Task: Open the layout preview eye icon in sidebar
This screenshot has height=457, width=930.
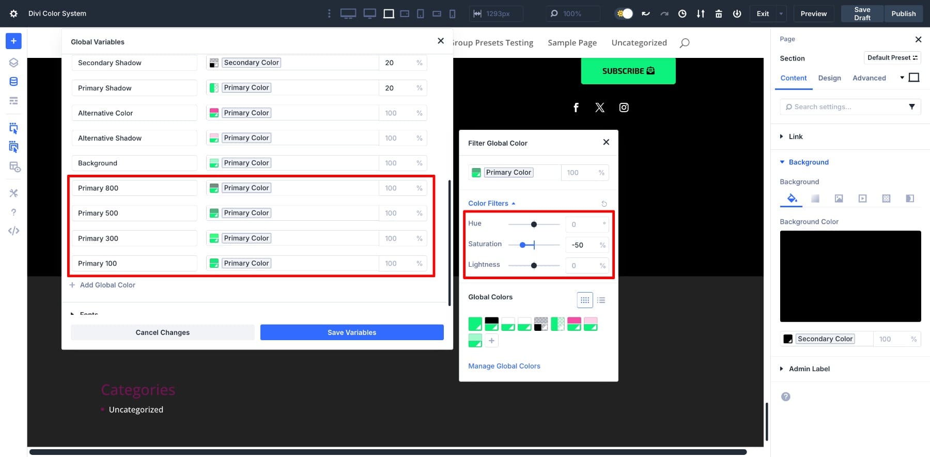Action: click(14, 167)
